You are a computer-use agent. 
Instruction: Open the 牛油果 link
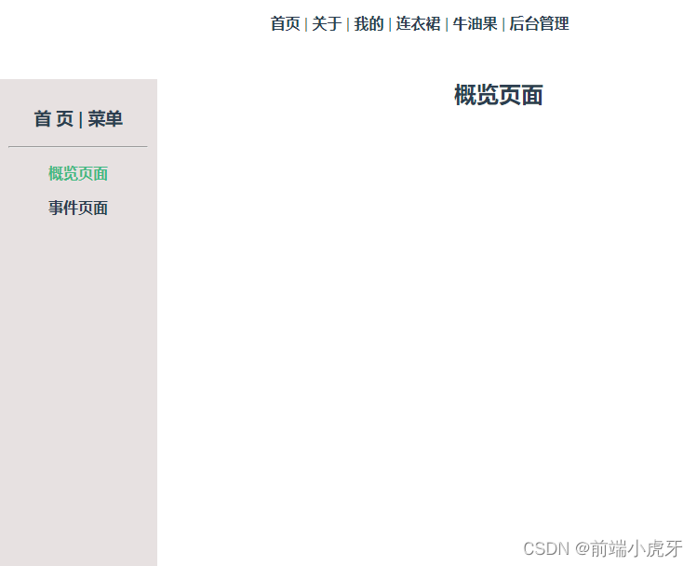tap(475, 23)
